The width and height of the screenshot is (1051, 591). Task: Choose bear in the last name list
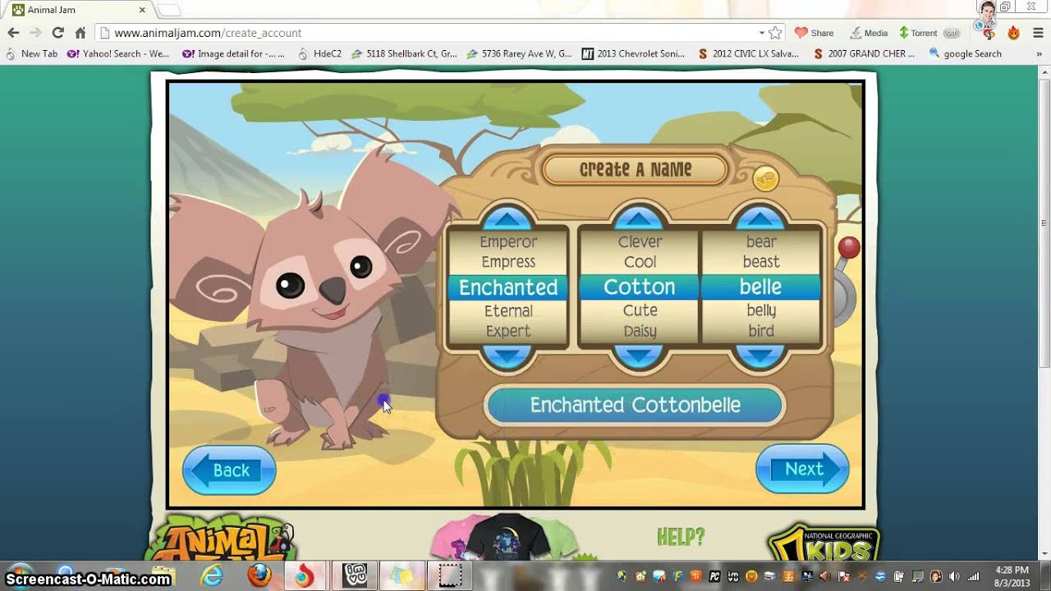click(x=761, y=242)
